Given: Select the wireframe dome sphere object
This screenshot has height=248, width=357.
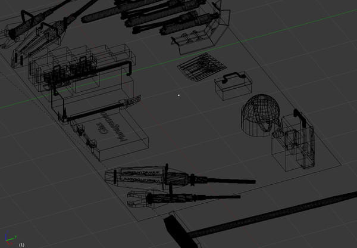Looking at the screenshot, I should [260, 116].
